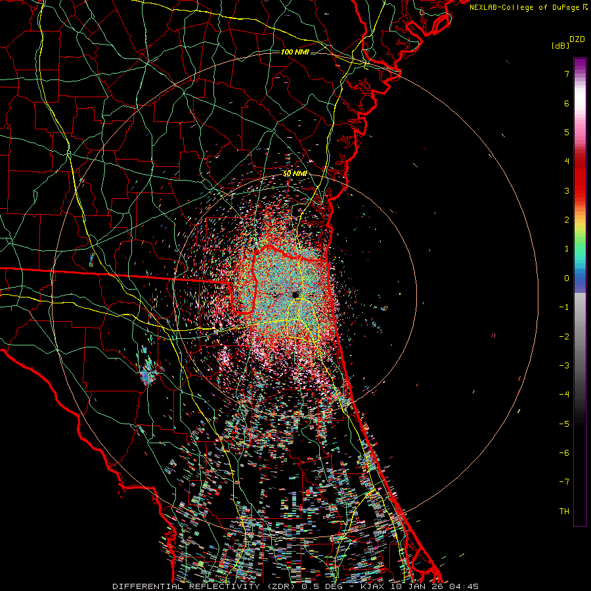Click the -1 value on the color scale

click(x=564, y=307)
